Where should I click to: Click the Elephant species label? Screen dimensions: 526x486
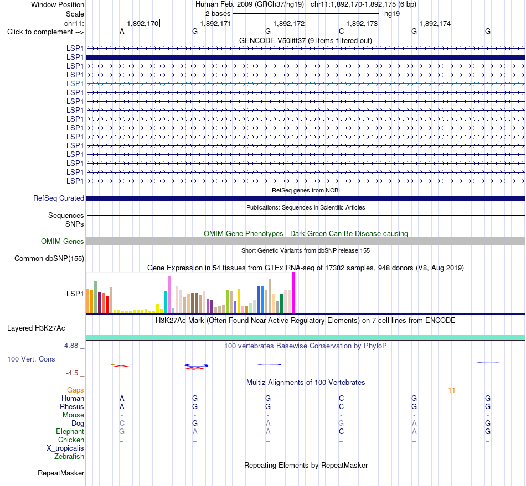[x=70, y=431]
